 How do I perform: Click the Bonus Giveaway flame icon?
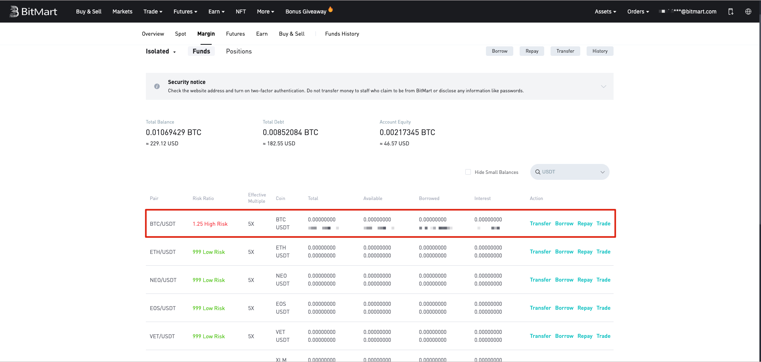(x=331, y=9)
